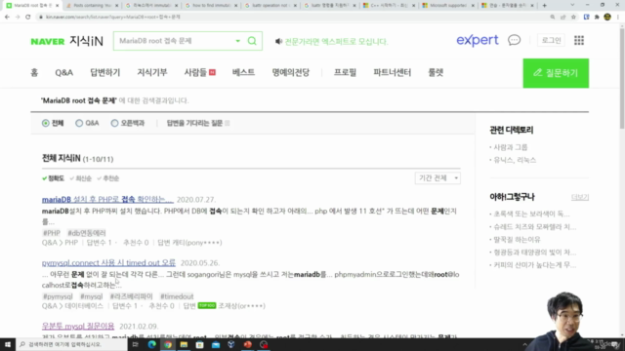Sort results by 정확도
This screenshot has height=351, width=625.
click(53, 178)
